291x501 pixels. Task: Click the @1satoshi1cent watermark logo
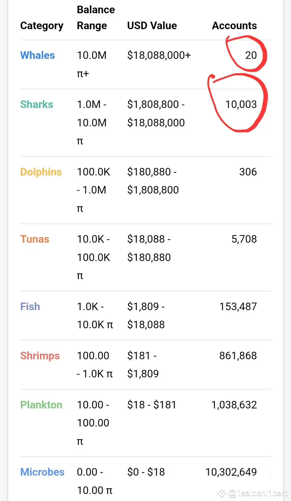pos(222,494)
